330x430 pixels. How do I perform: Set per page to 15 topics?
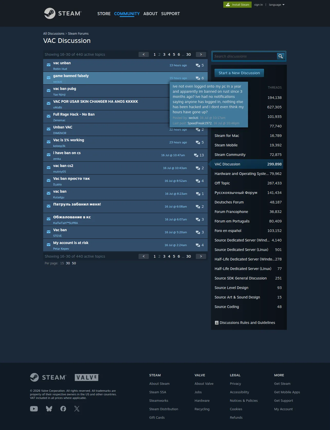[62, 263]
